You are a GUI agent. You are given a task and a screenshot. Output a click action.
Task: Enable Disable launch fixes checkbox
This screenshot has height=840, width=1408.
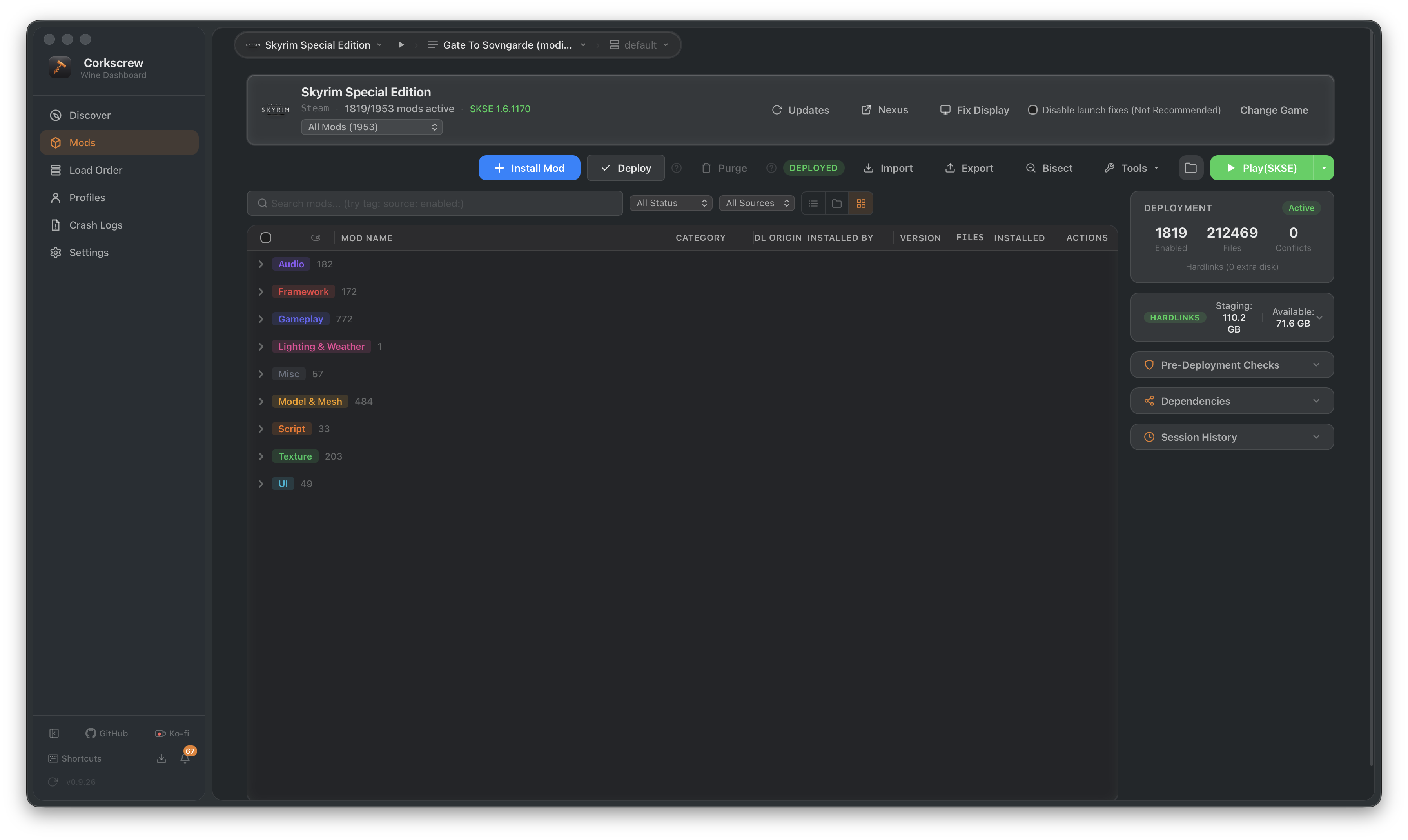click(x=1032, y=110)
